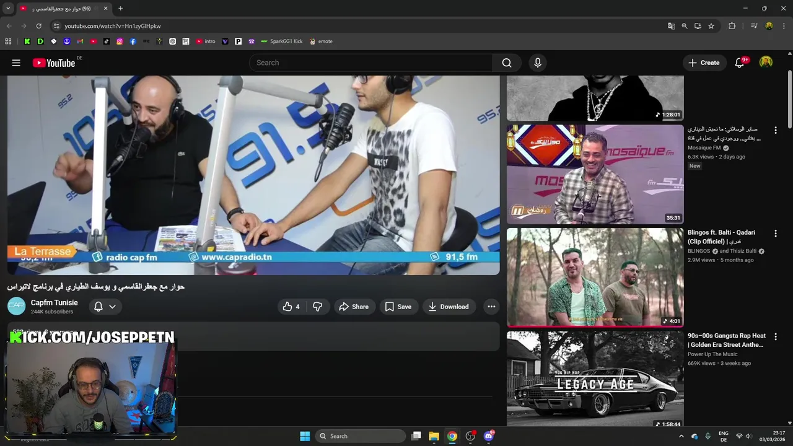Viewport: 793px width, 446px height.
Task: Select the YouTube video browser tab
Action: coord(64,9)
